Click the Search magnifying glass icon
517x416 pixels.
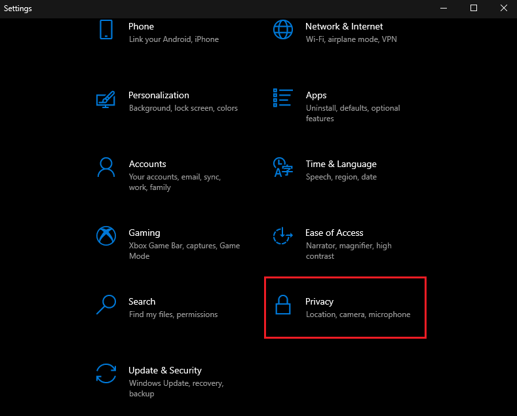106,305
